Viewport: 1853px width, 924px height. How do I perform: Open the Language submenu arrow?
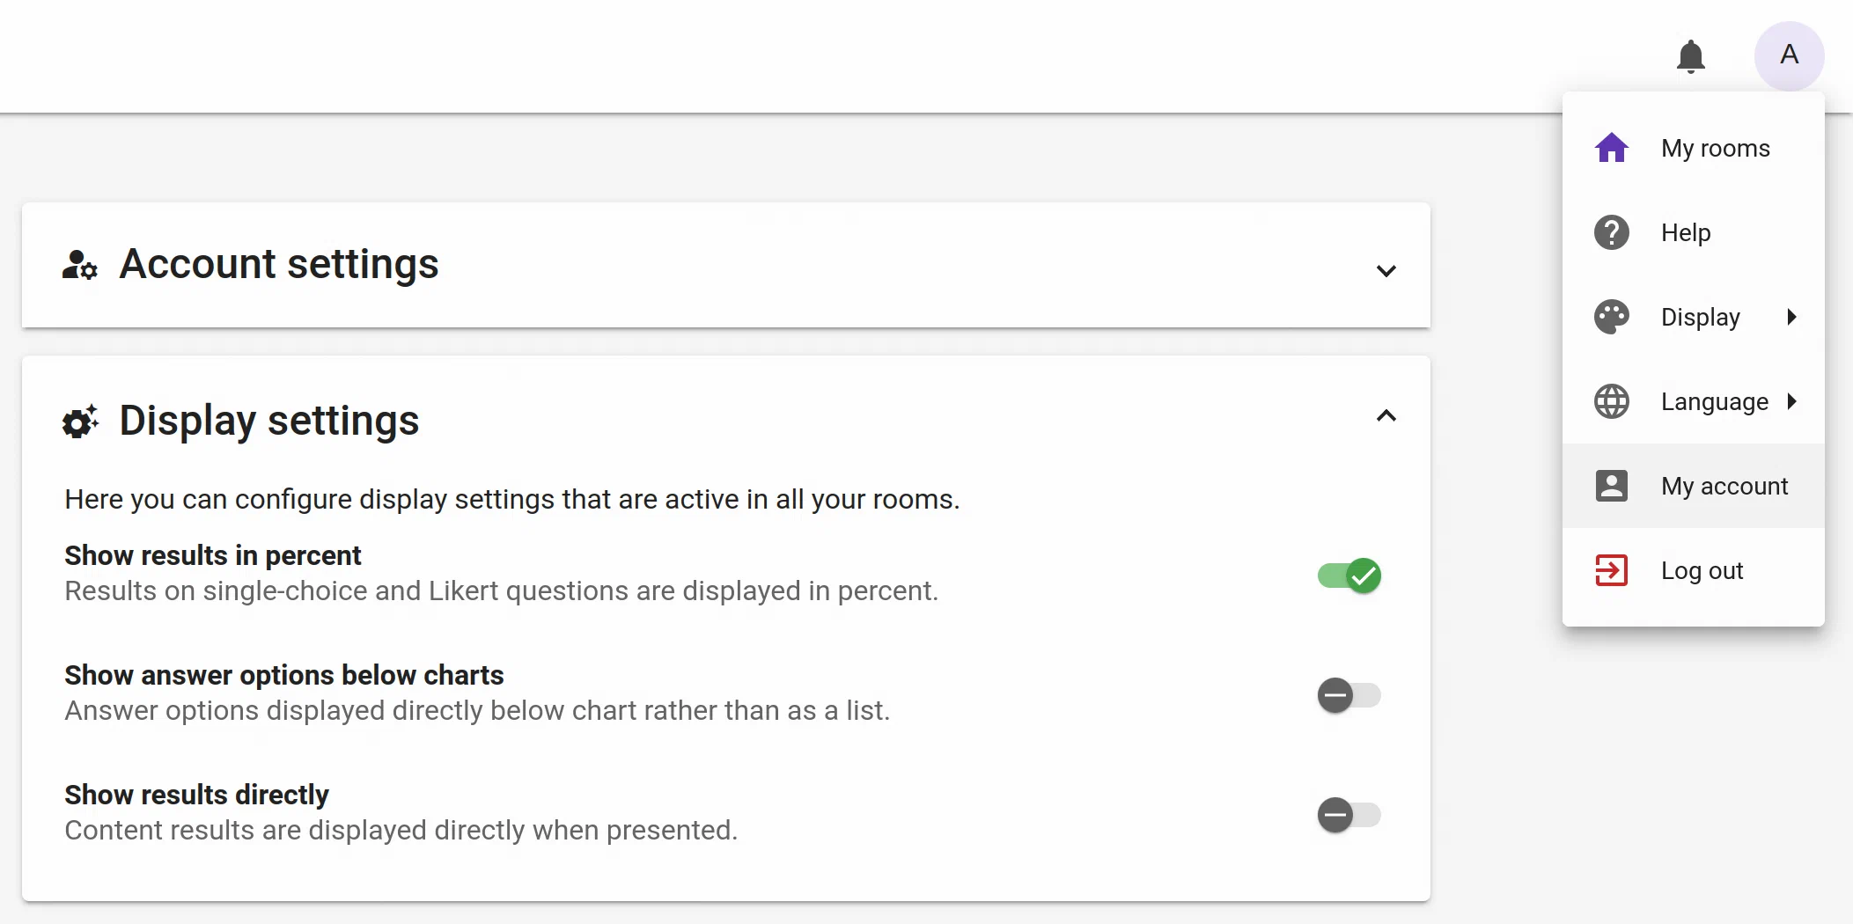[x=1791, y=401]
